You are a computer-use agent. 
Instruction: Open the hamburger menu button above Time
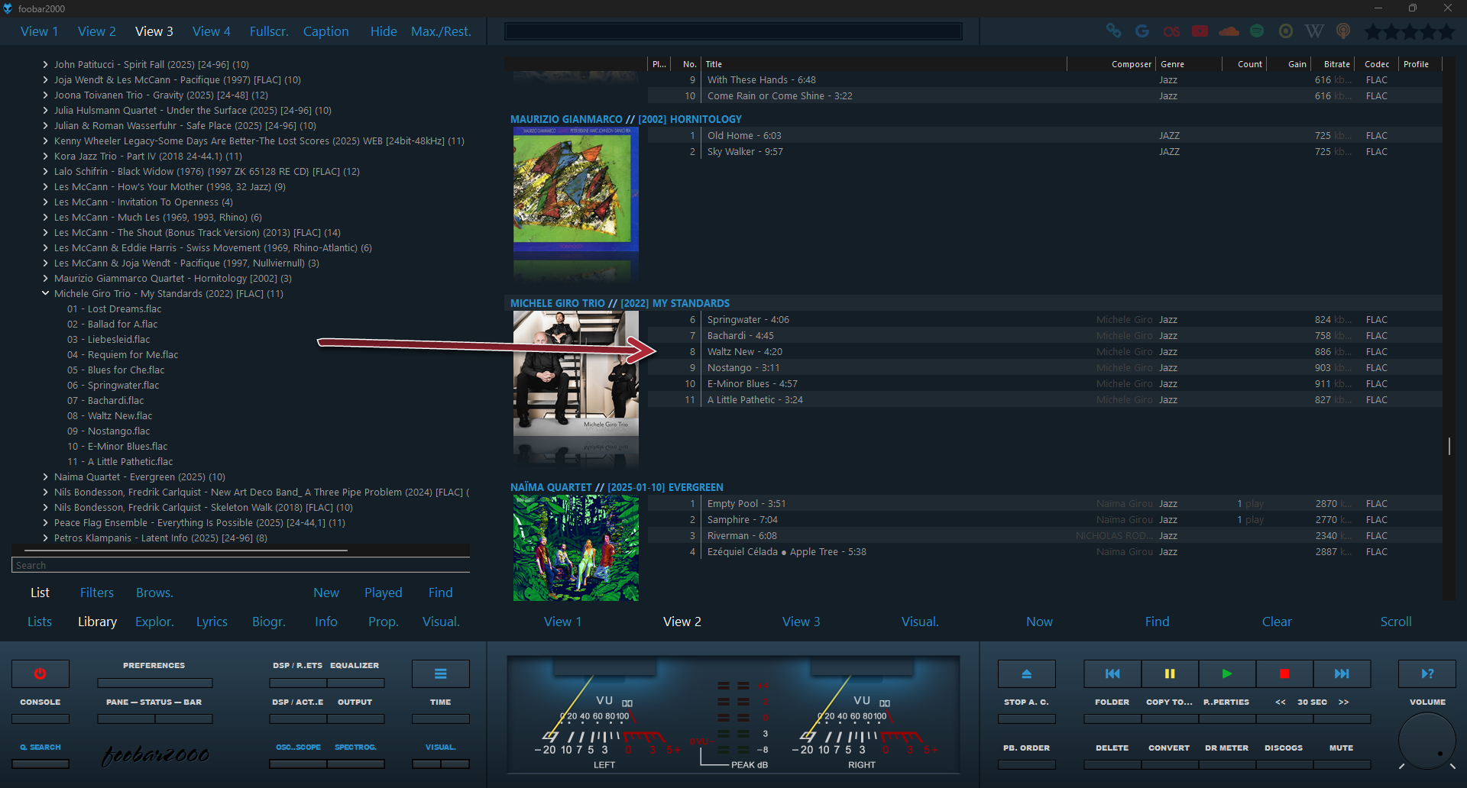441,673
